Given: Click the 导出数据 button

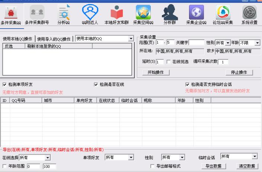Looking at the screenshot, I should pos(214,166).
